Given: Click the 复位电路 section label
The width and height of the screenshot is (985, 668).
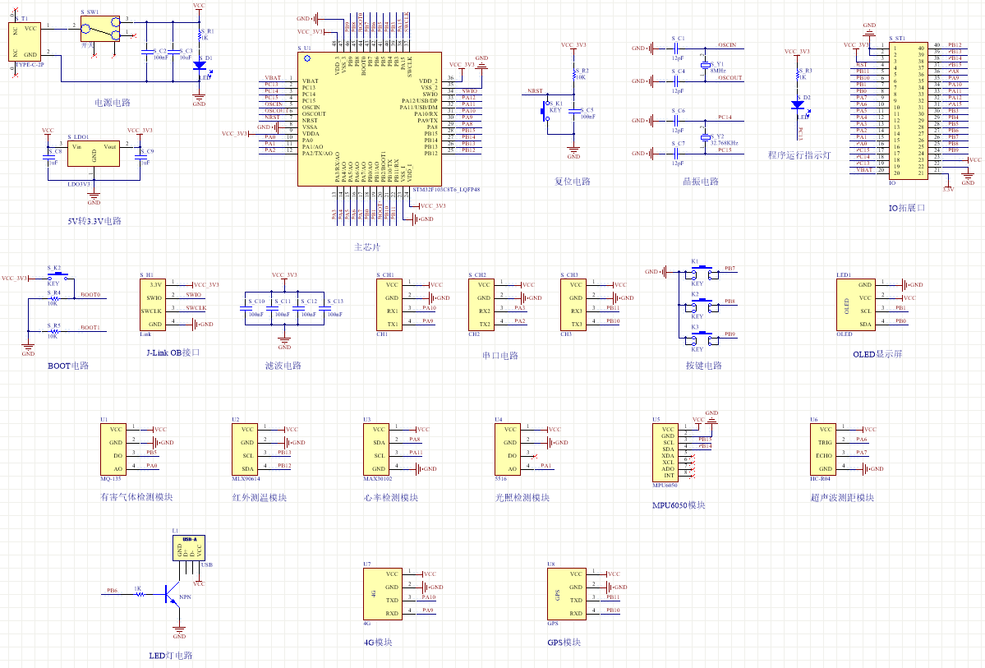Looking at the screenshot, I should [573, 182].
